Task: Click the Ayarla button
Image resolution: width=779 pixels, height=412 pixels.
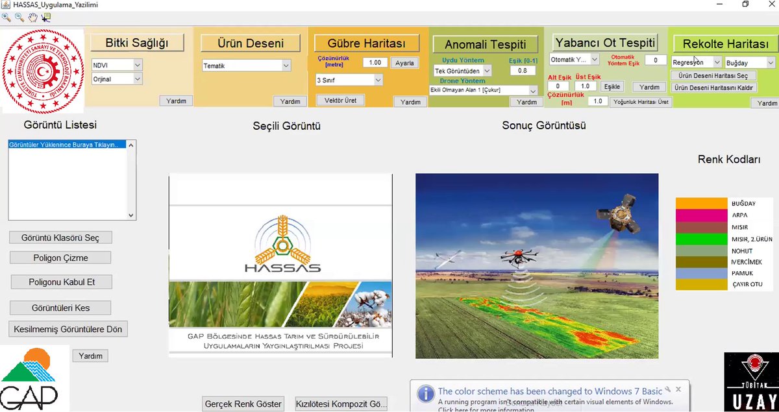Action: click(405, 63)
